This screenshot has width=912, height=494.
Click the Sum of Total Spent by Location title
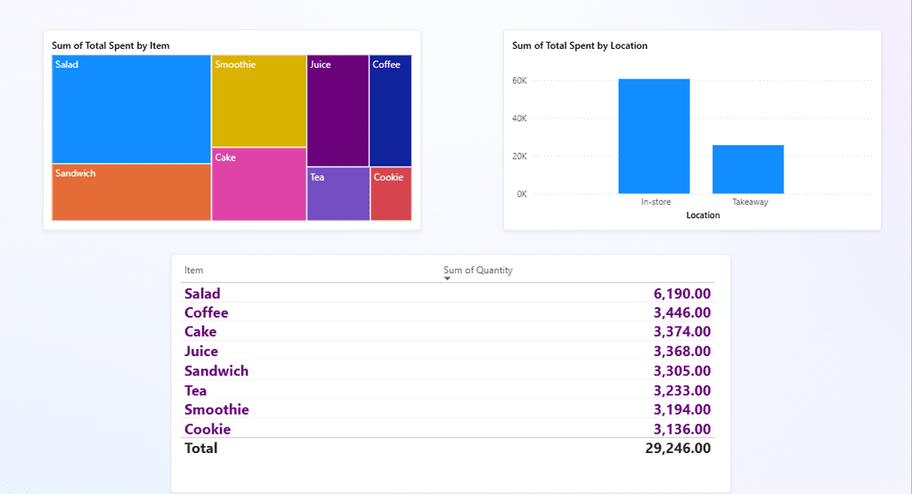580,45
